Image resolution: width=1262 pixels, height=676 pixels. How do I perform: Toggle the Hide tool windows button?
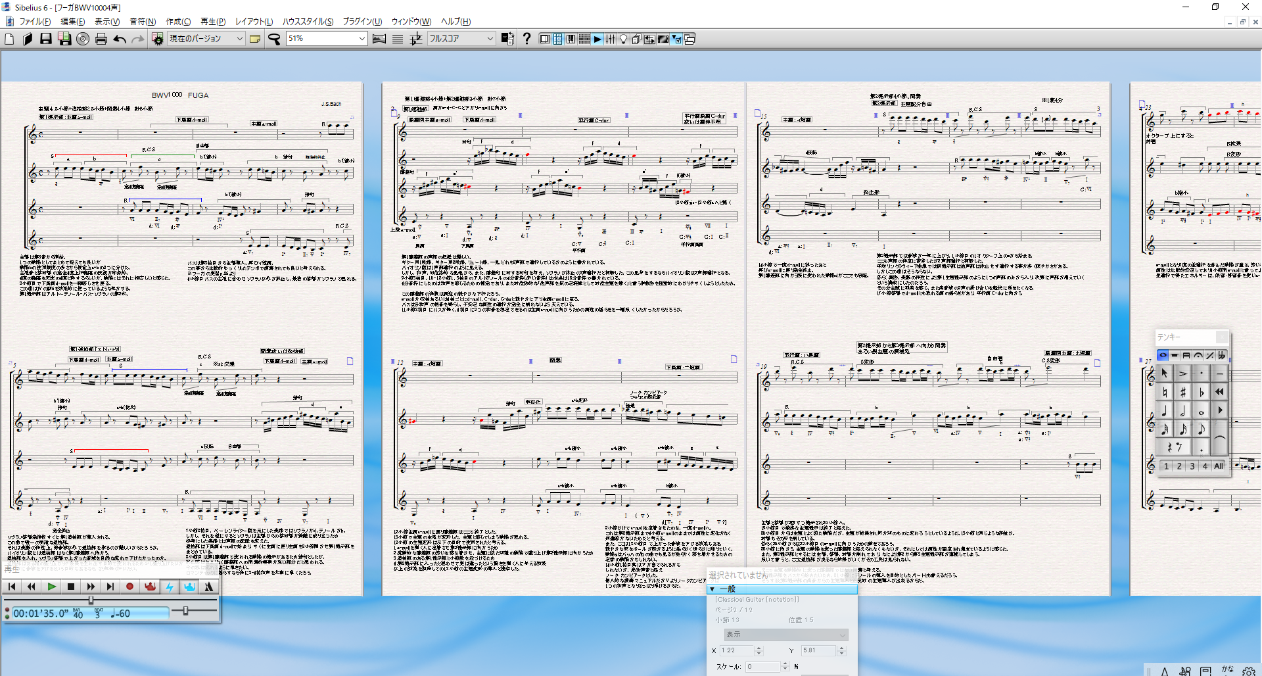tap(689, 39)
